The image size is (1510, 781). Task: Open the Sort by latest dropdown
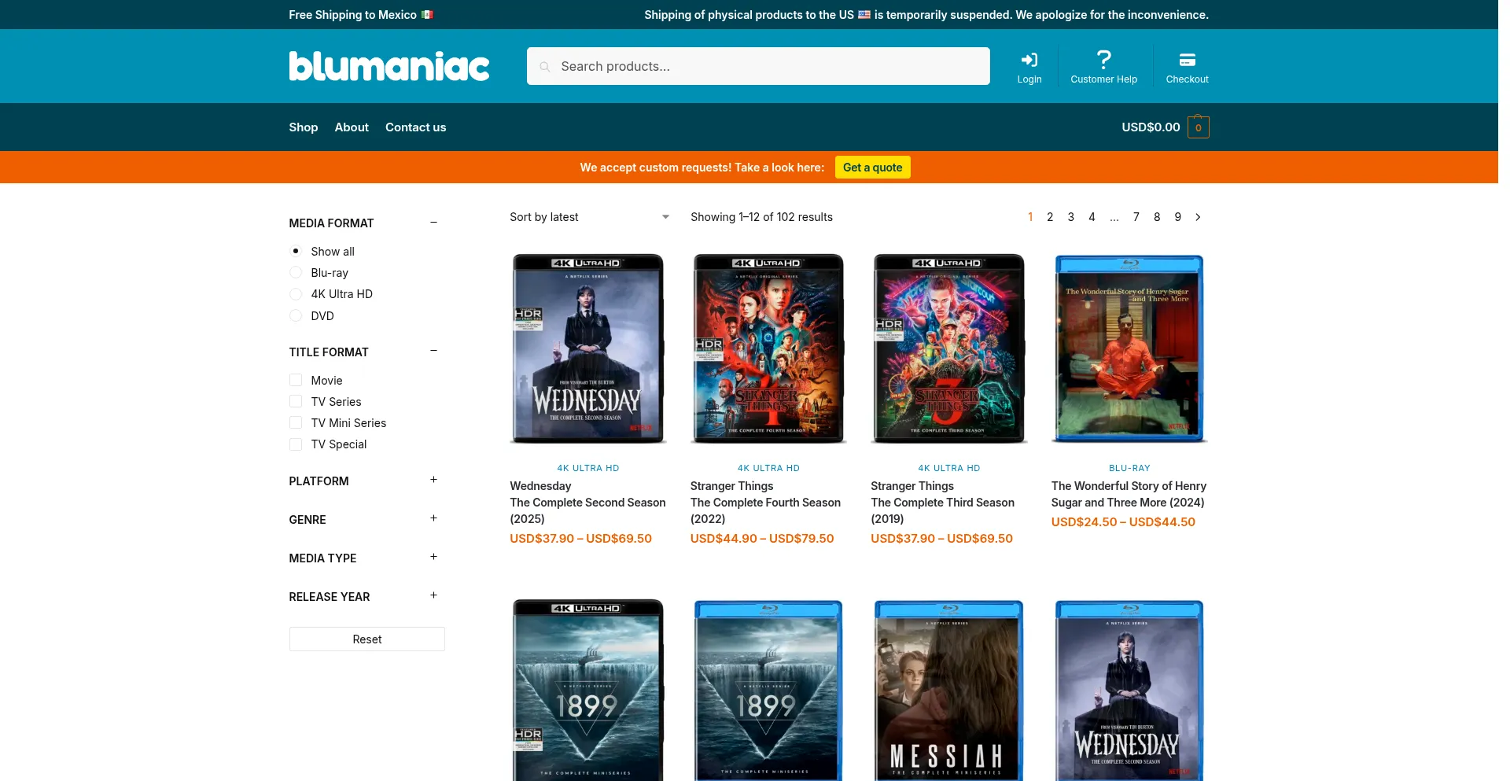pyautogui.click(x=589, y=217)
